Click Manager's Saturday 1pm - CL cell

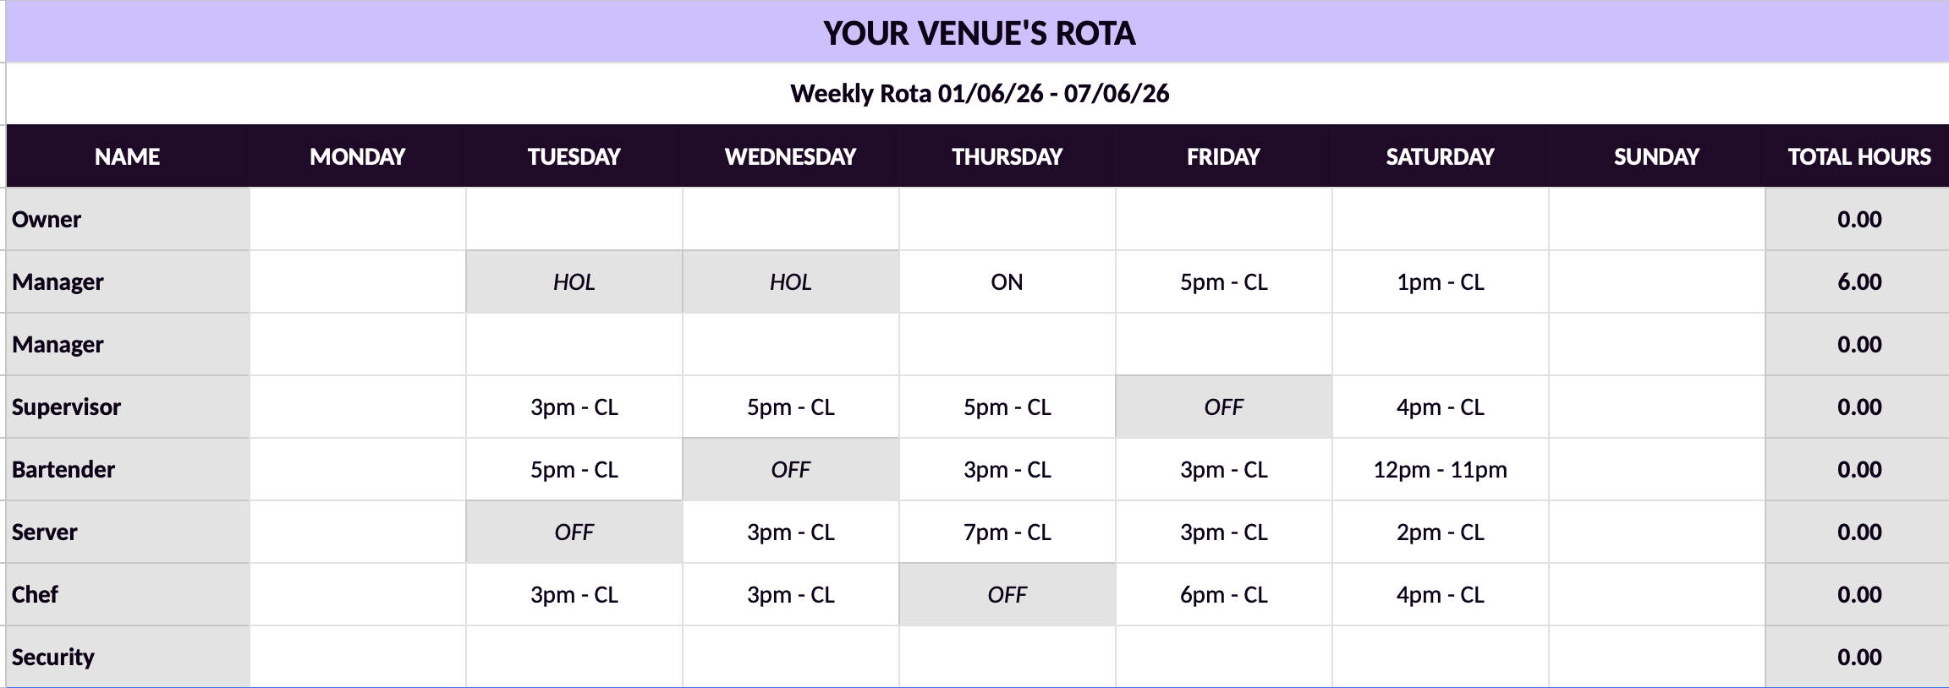point(1441,282)
